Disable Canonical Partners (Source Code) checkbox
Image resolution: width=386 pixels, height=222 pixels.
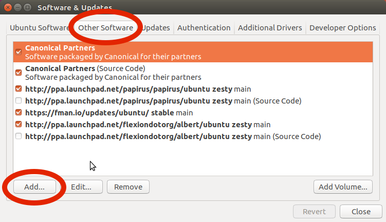click(19, 73)
